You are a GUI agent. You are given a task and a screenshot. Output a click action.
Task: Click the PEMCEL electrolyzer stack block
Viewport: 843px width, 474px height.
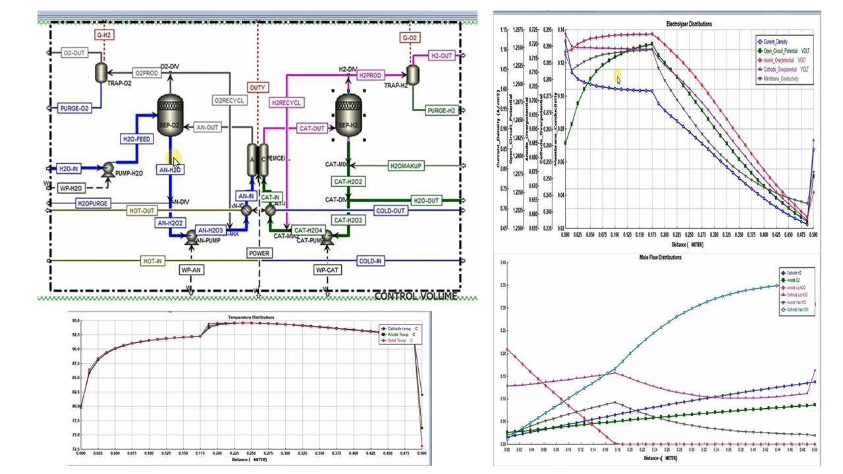pos(256,160)
